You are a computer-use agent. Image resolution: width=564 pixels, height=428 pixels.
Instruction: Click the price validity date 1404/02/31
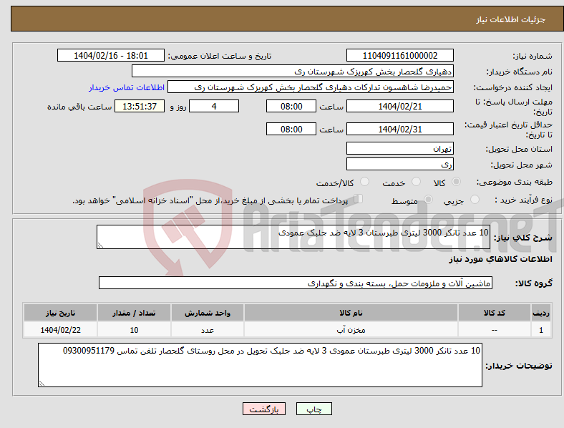[400, 129]
